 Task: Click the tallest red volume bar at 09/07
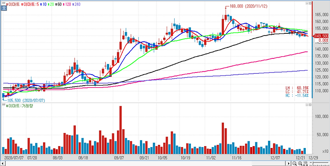pos(121,130)
